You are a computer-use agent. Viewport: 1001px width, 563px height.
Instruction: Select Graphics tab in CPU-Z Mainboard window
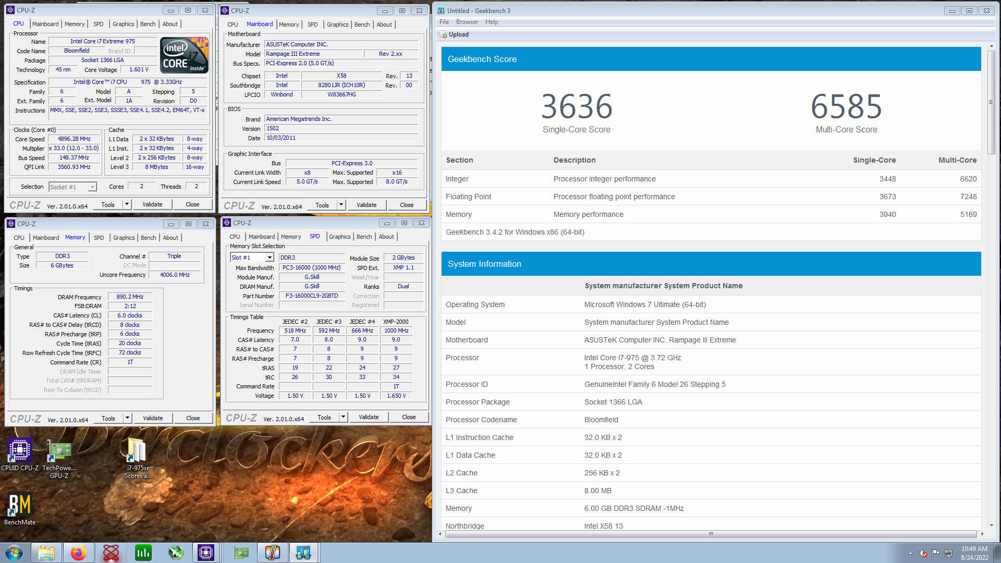(x=338, y=25)
